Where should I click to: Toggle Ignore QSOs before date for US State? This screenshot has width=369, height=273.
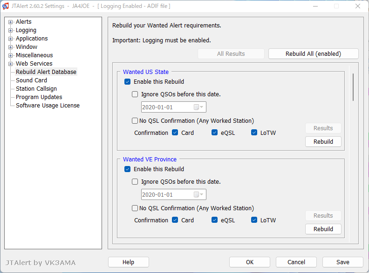click(x=135, y=94)
